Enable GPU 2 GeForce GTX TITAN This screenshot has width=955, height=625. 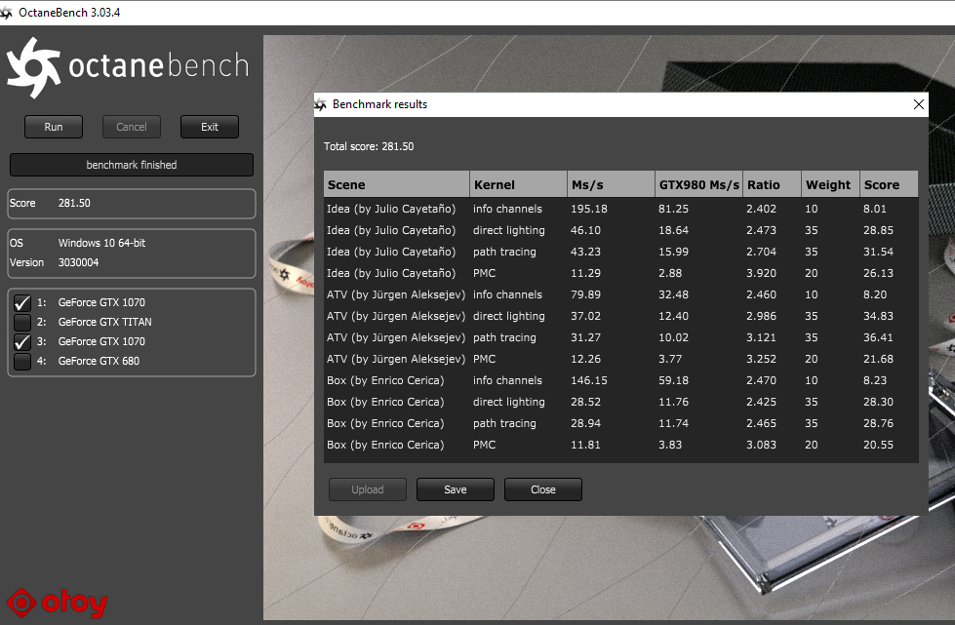pyautogui.click(x=21, y=322)
